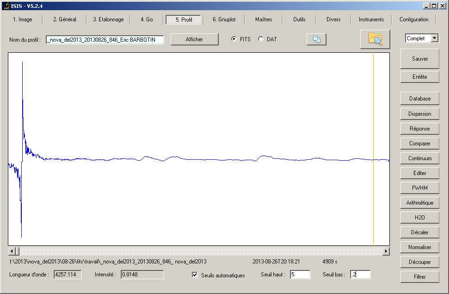Switch to the 3. Etalonnage tab
This screenshot has height=294, width=449.
click(108, 19)
